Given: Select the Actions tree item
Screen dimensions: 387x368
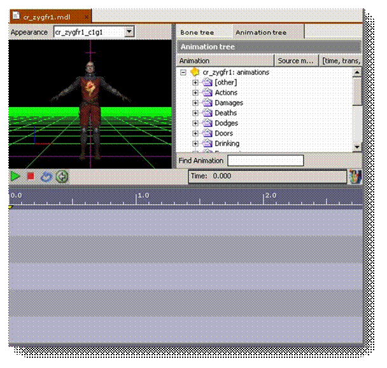Looking at the screenshot, I should pyautogui.click(x=226, y=93).
